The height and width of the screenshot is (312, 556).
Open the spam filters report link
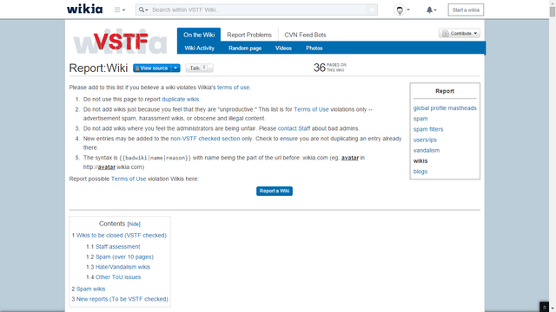click(x=428, y=129)
